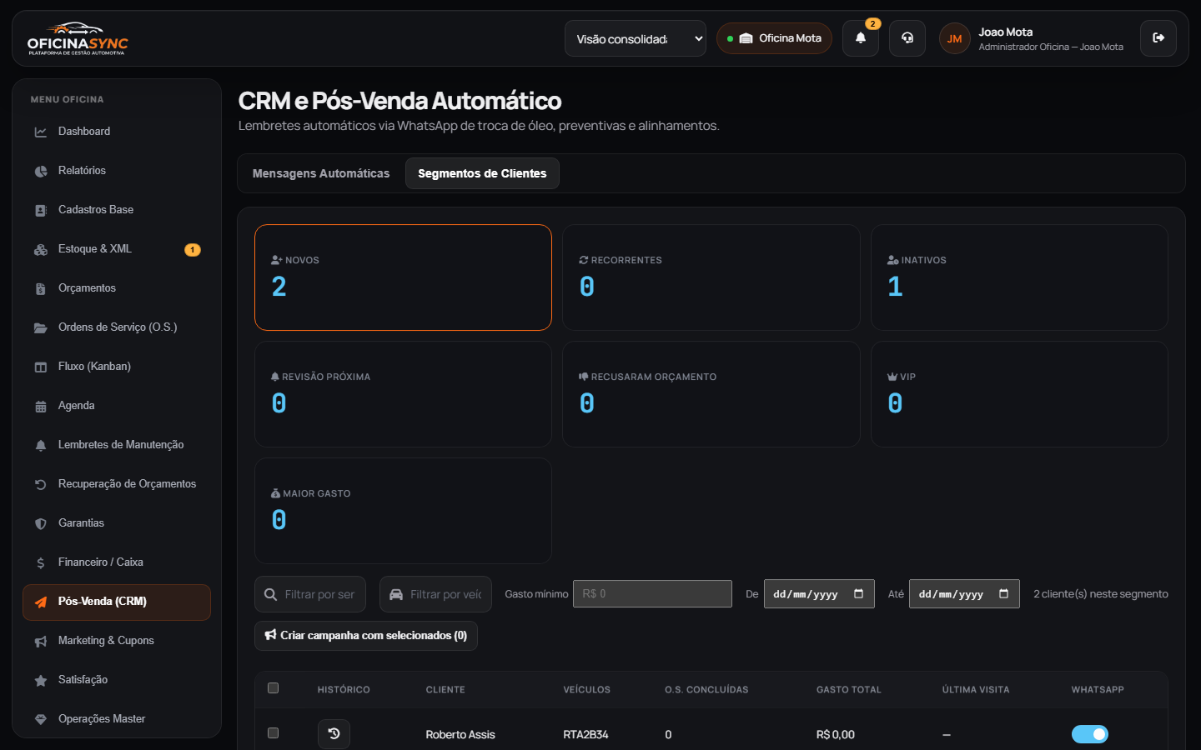Click the Lembretes de Manutenção bell icon
The height and width of the screenshot is (750, 1201).
click(x=41, y=445)
